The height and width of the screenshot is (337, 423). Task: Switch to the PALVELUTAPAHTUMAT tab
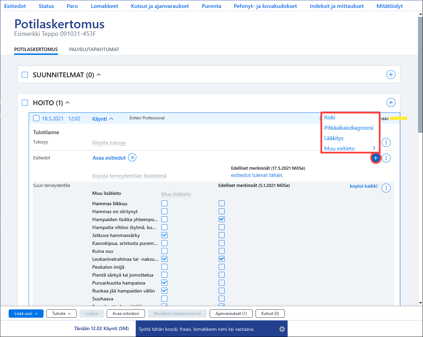(x=94, y=49)
